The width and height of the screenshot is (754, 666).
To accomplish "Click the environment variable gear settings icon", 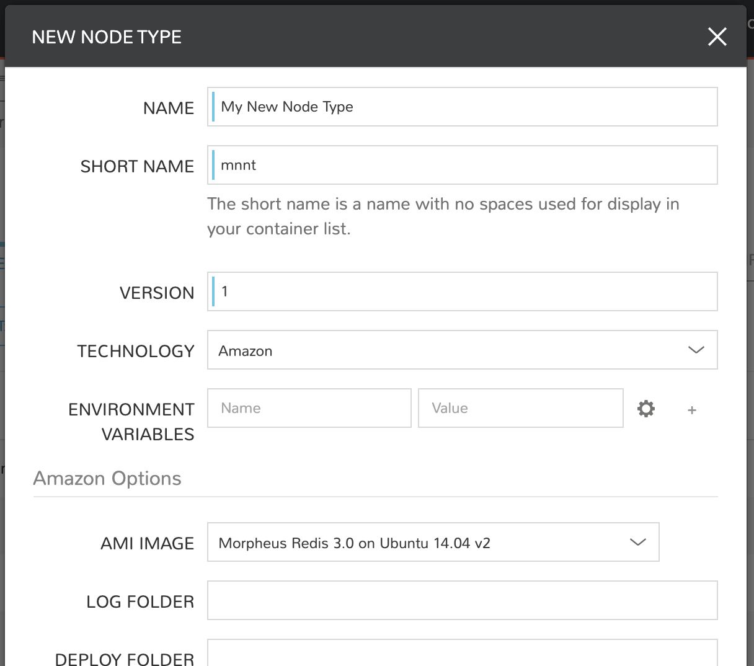I will 645,409.
